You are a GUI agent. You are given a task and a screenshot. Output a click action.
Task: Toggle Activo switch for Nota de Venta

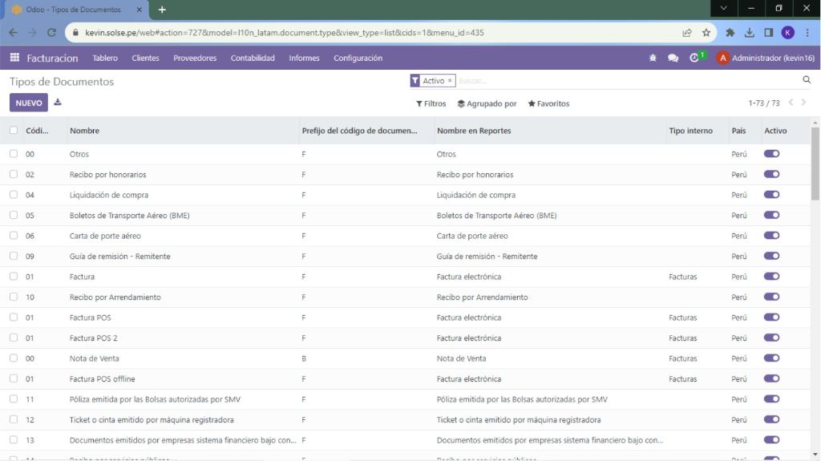[771, 358]
